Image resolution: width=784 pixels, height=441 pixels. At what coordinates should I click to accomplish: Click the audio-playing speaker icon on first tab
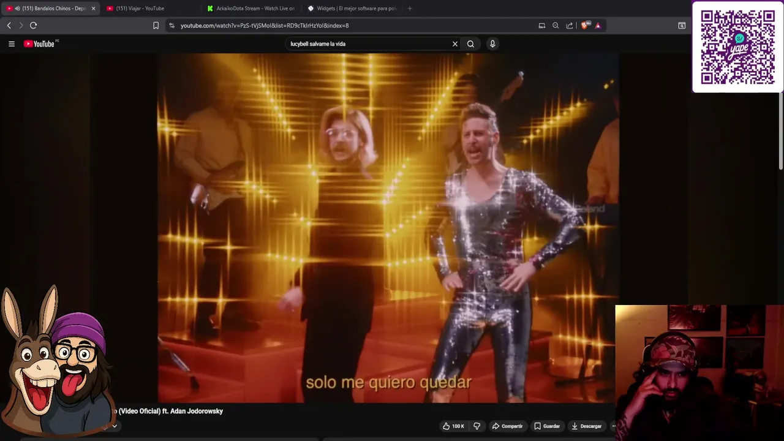[x=17, y=9]
